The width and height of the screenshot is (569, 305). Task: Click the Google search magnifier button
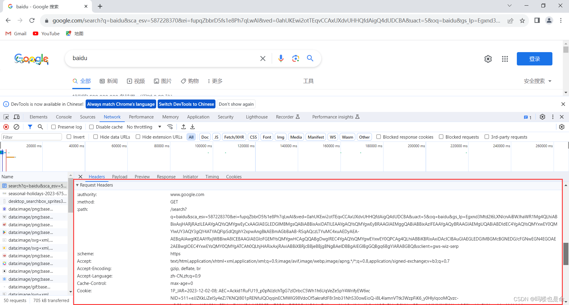click(x=310, y=58)
